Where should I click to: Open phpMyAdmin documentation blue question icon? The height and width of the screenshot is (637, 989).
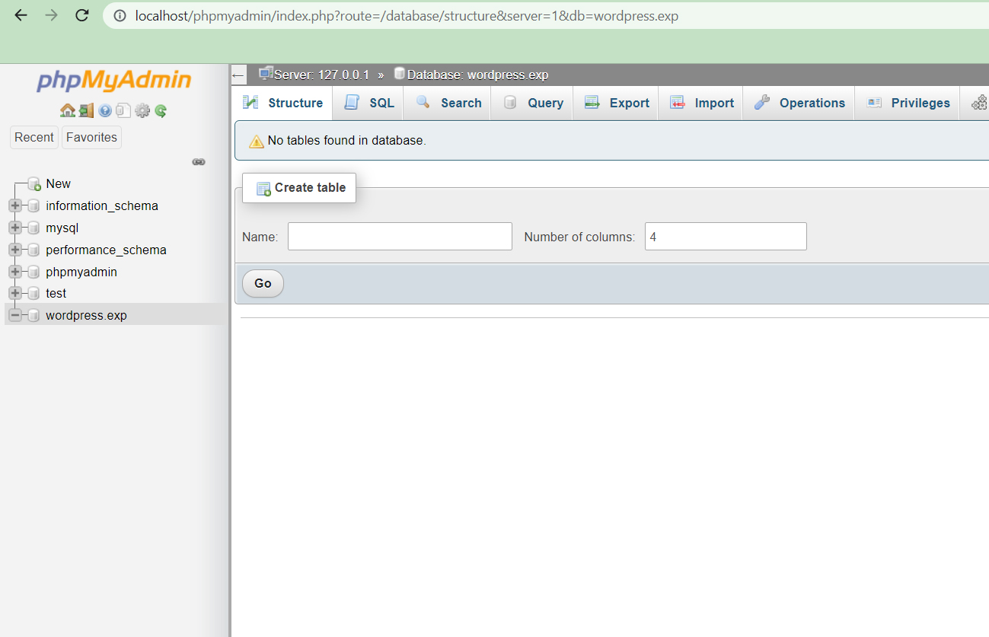coord(105,111)
